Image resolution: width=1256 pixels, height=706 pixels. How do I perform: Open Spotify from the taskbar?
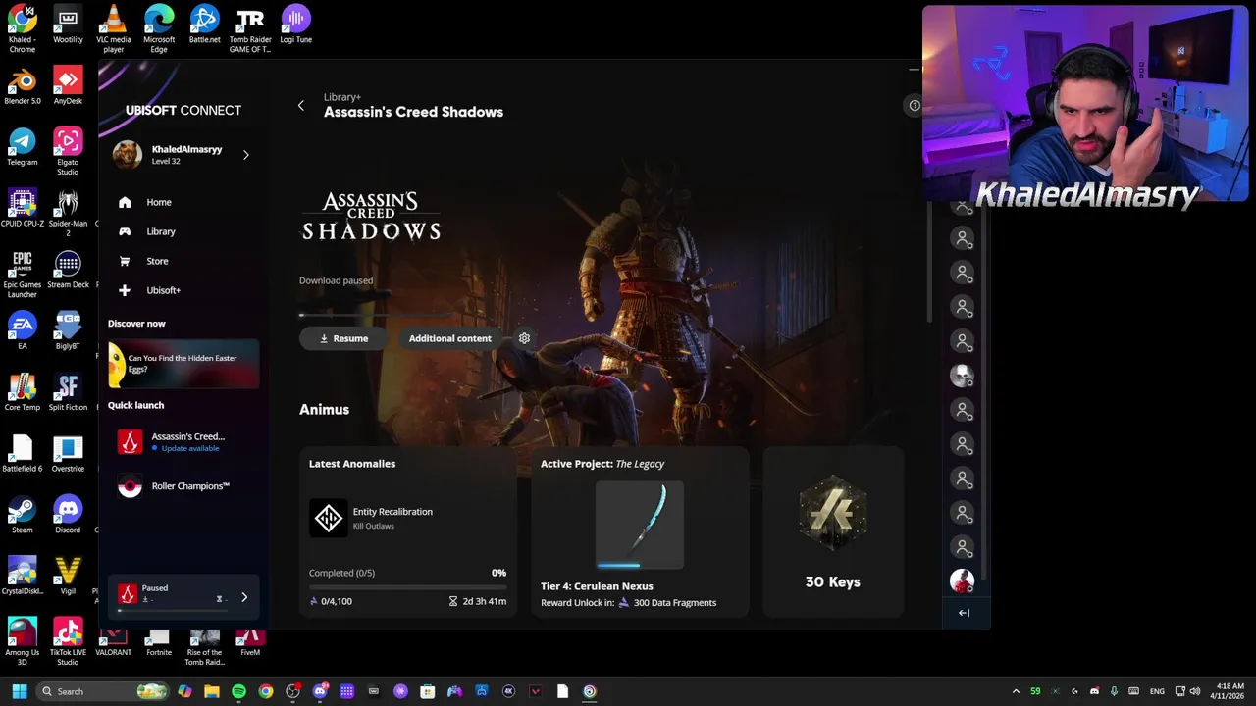click(x=238, y=691)
